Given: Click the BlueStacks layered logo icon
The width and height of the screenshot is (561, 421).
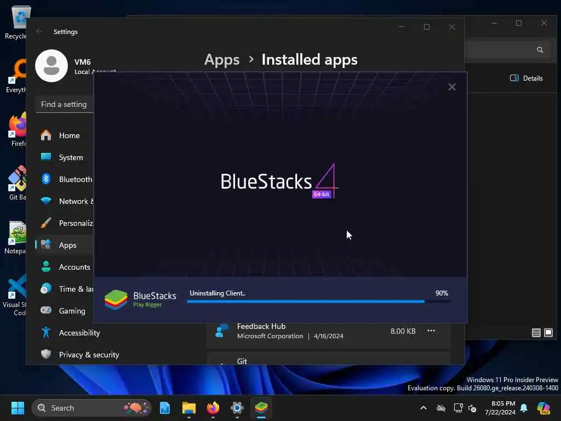Looking at the screenshot, I should tap(116, 300).
